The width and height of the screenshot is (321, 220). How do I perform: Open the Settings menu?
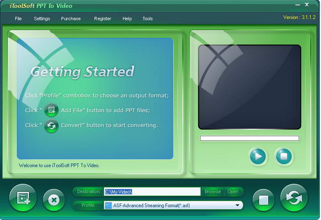pyautogui.click(x=42, y=19)
